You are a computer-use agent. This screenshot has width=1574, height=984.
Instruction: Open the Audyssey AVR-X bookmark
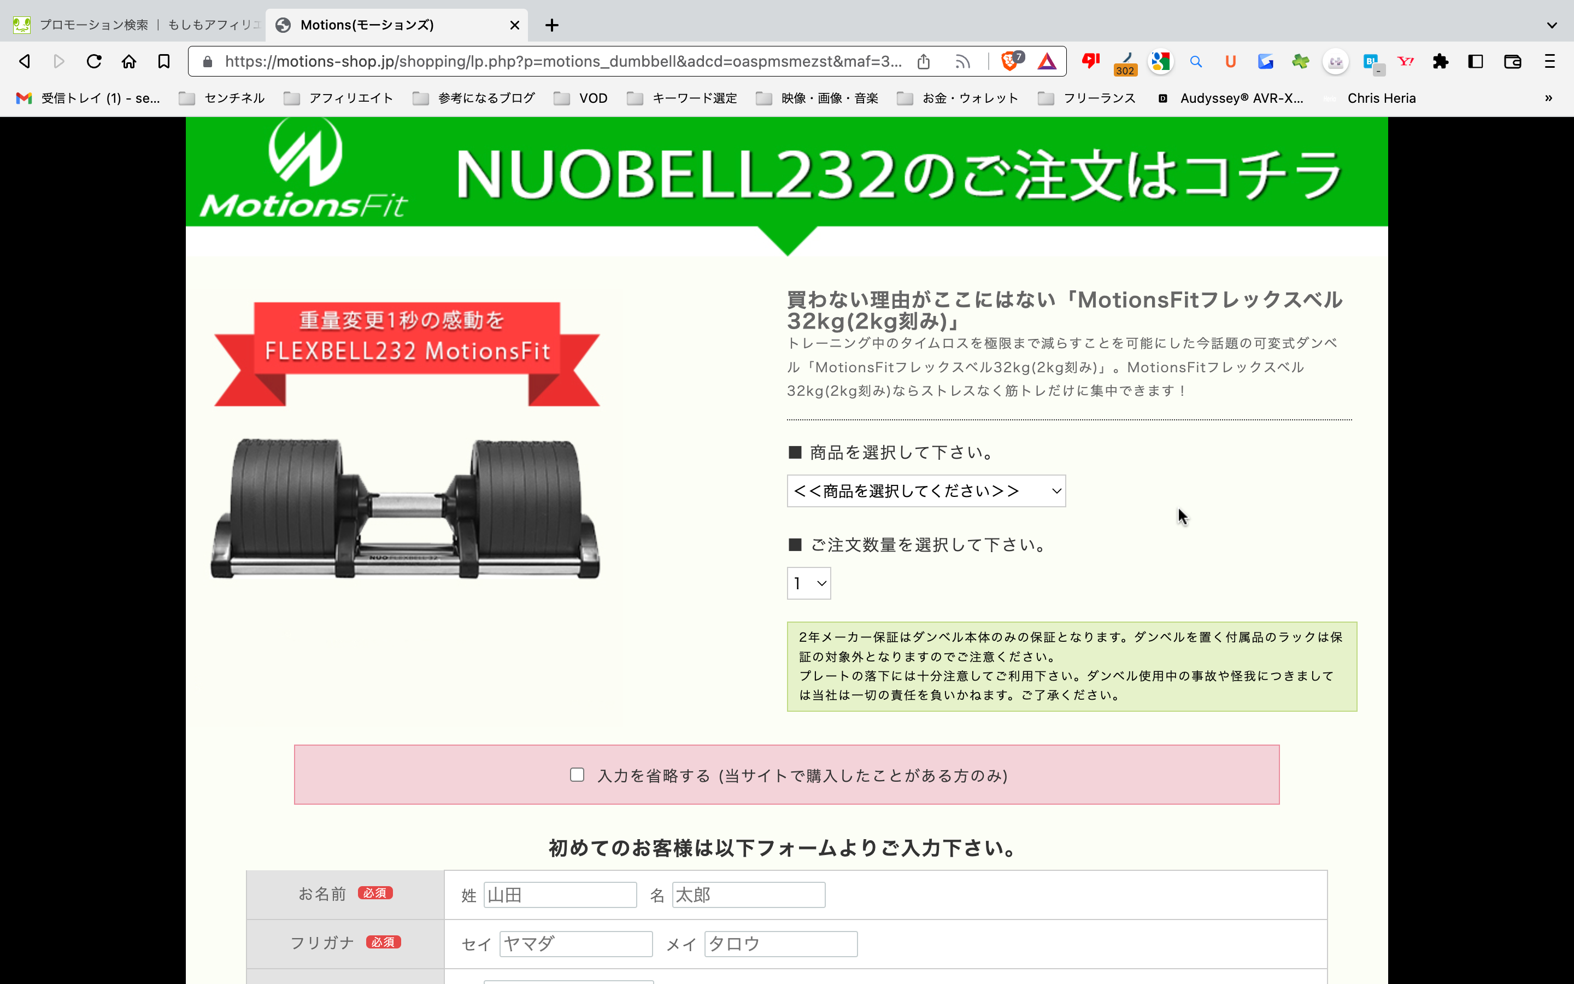pyautogui.click(x=1231, y=98)
